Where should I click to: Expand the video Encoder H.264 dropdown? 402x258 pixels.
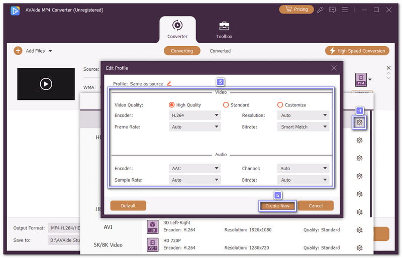(x=194, y=115)
